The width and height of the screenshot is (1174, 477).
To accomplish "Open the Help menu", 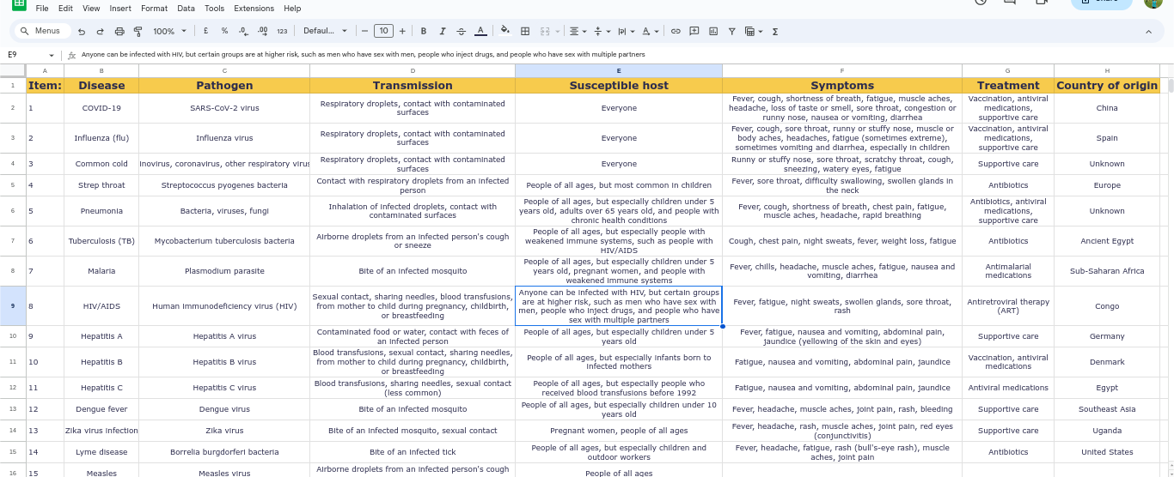I will point(292,8).
